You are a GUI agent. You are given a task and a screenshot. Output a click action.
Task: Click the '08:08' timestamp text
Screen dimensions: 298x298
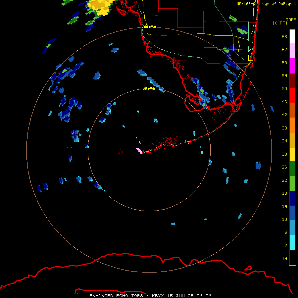[204, 296]
